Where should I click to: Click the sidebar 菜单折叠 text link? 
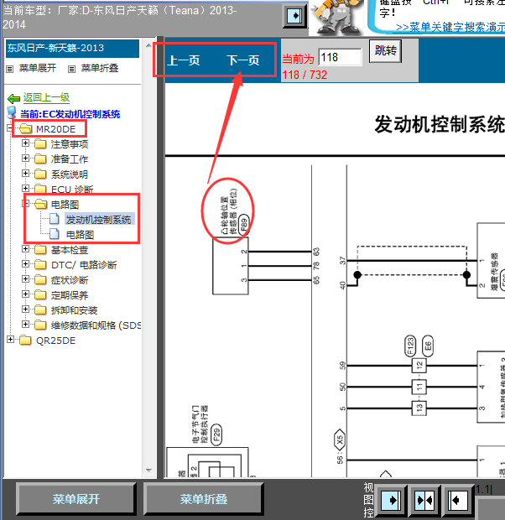[x=100, y=68]
